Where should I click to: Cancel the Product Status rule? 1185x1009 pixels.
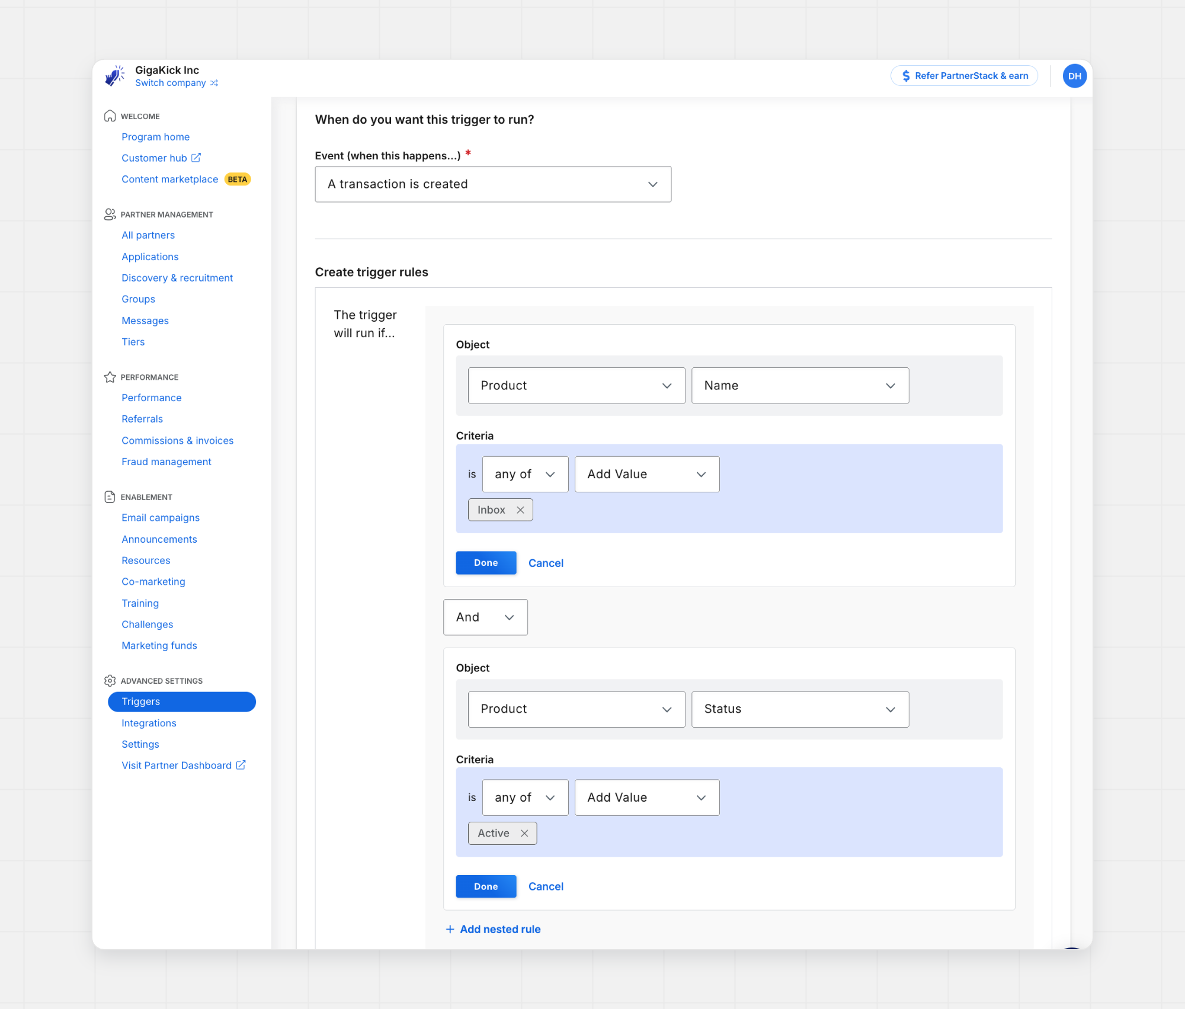[x=546, y=887]
